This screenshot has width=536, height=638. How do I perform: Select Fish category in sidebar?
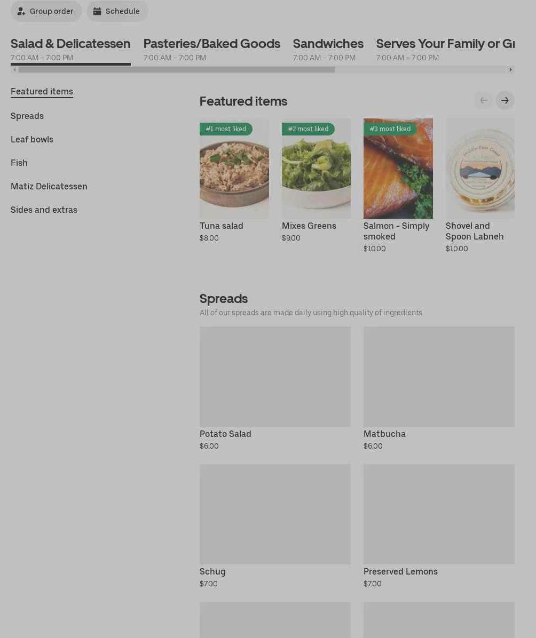coord(19,163)
